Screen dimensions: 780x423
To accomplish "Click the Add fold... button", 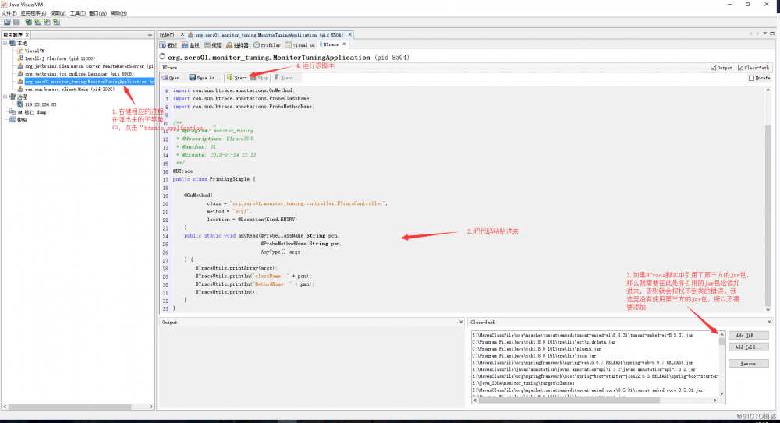I will [748, 347].
